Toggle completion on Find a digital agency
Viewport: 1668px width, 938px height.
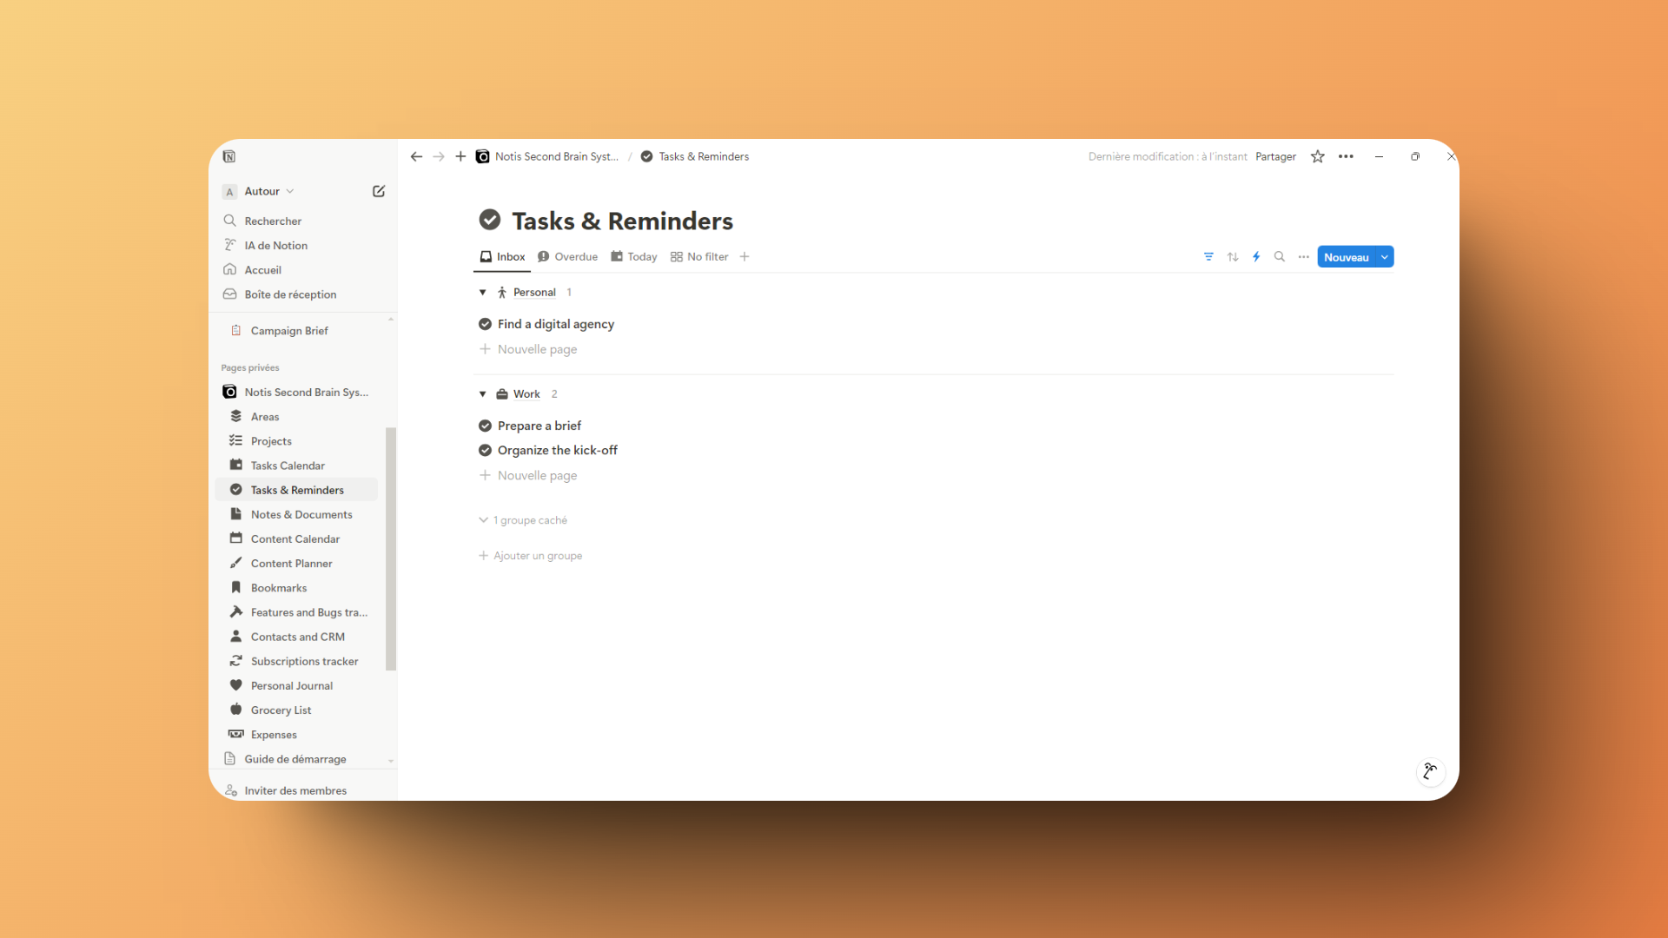(485, 324)
